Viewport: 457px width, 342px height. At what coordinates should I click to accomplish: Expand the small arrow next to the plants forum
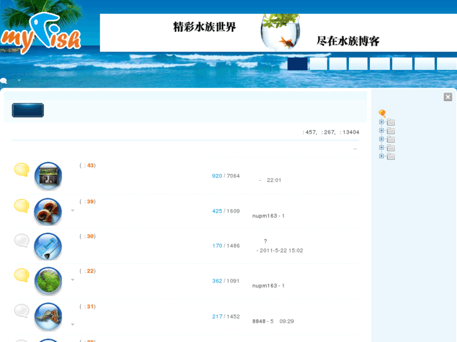(72, 280)
